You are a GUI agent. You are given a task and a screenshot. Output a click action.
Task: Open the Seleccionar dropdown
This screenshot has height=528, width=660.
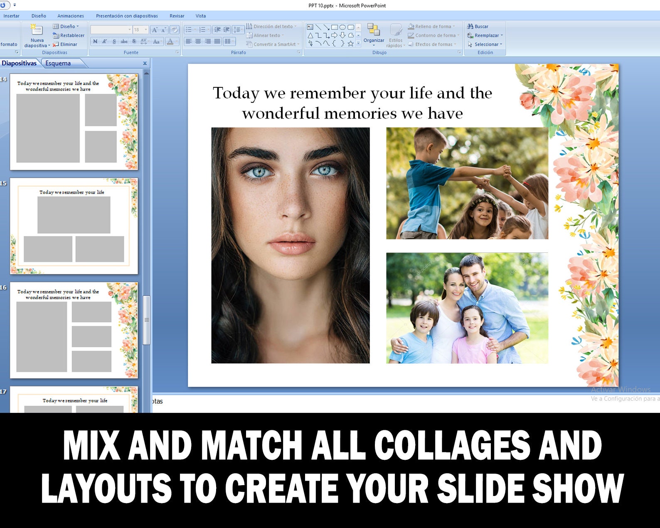[485, 44]
